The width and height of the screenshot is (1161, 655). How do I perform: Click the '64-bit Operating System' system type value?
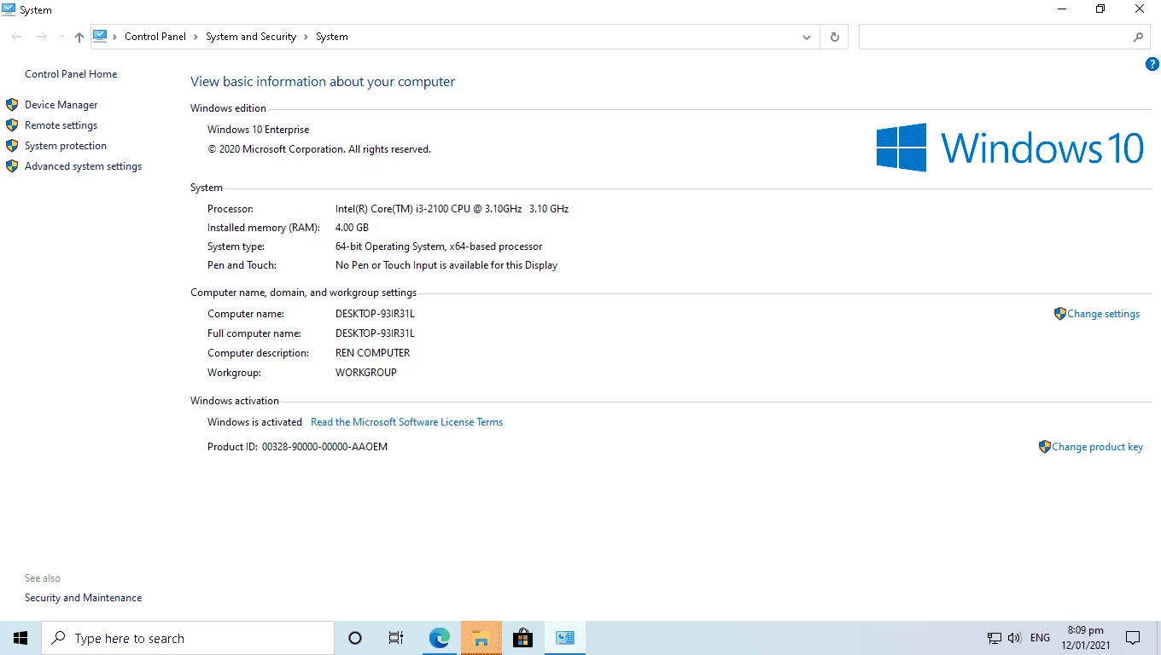coord(439,246)
